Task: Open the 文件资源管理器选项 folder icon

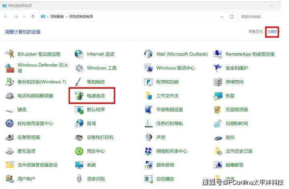Action: 10,165
